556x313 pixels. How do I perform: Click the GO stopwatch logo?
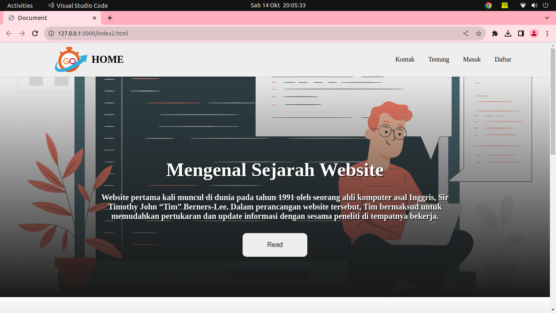pyautogui.click(x=70, y=60)
